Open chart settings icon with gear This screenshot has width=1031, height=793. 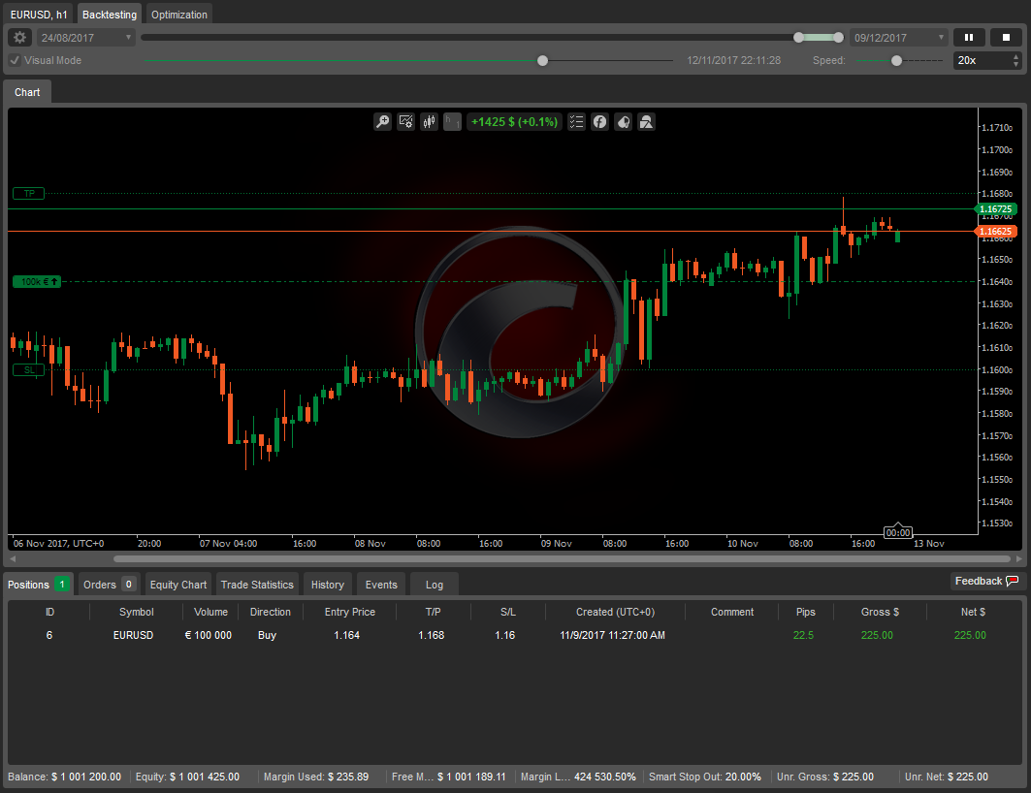click(x=405, y=121)
